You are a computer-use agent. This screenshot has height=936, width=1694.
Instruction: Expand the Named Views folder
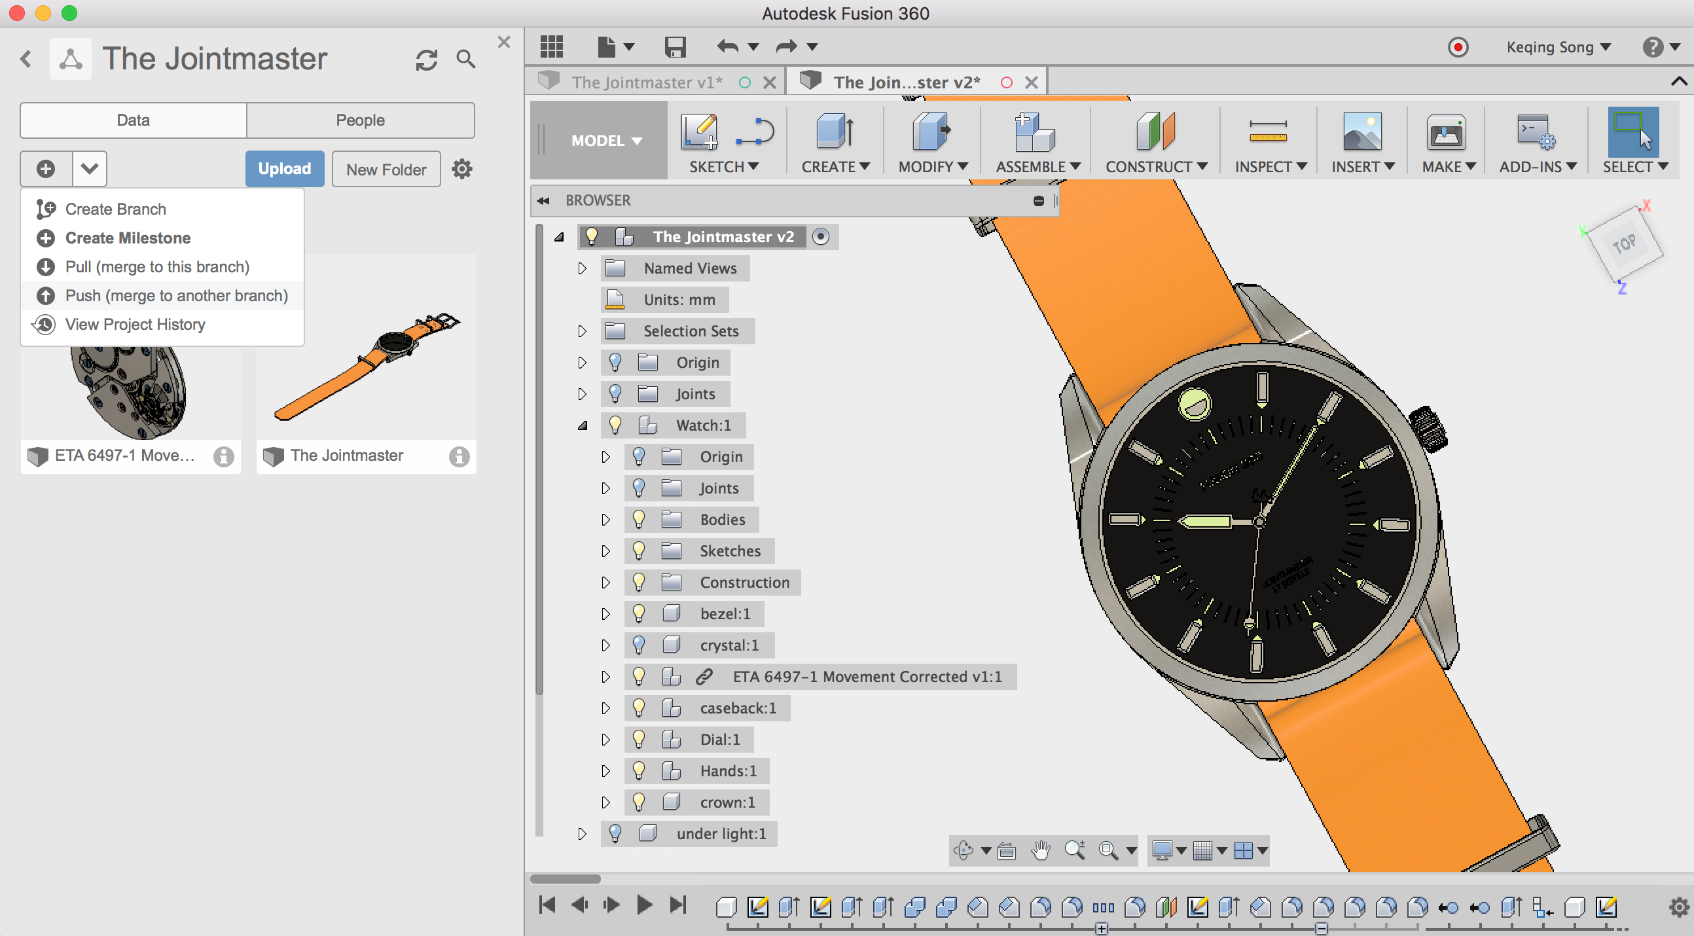pyautogui.click(x=582, y=268)
